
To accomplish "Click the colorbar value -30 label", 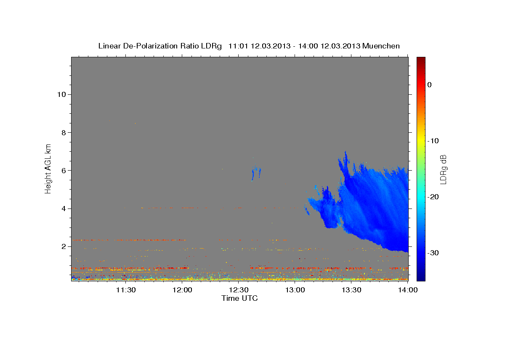I will coord(433,253).
